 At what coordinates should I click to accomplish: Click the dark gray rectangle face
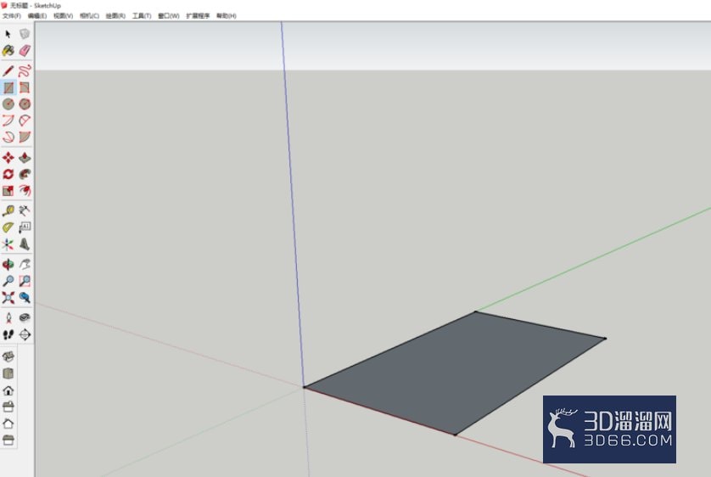coord(455,373)
